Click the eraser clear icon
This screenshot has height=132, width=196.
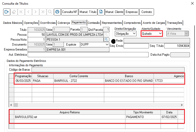(x=14, y=12)
